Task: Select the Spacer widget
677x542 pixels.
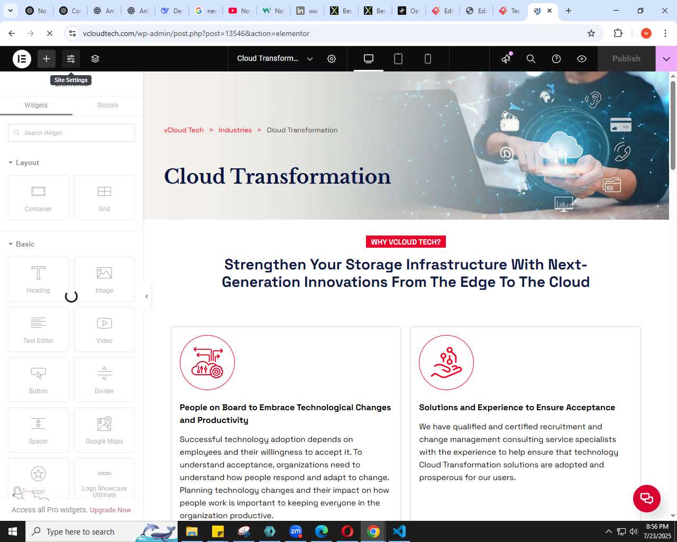Action: (38, 430)
